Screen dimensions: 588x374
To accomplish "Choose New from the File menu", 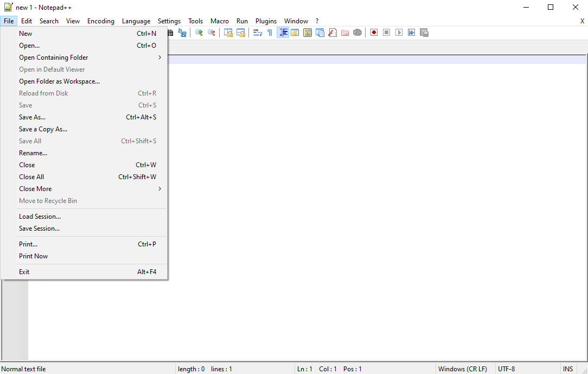I will click(x=84, y=34).
